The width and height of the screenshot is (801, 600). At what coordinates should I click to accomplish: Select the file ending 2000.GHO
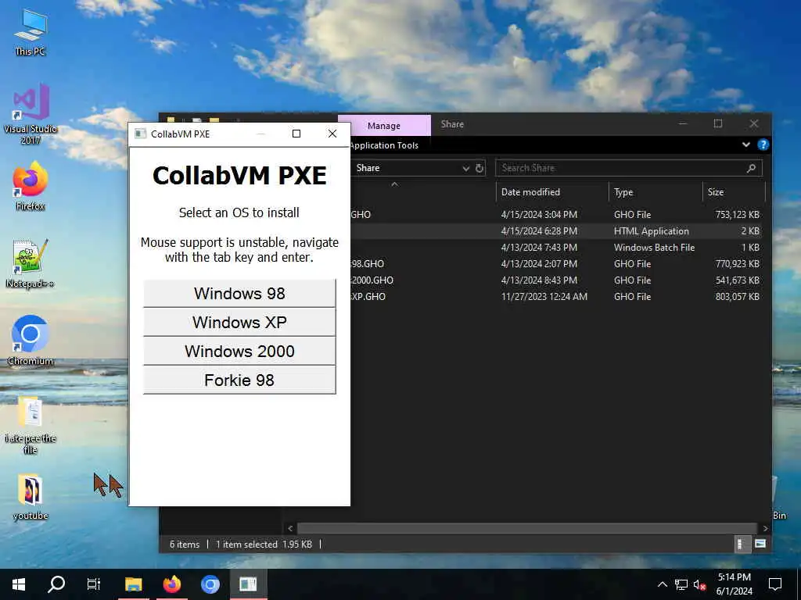click(x=557, y=280)
